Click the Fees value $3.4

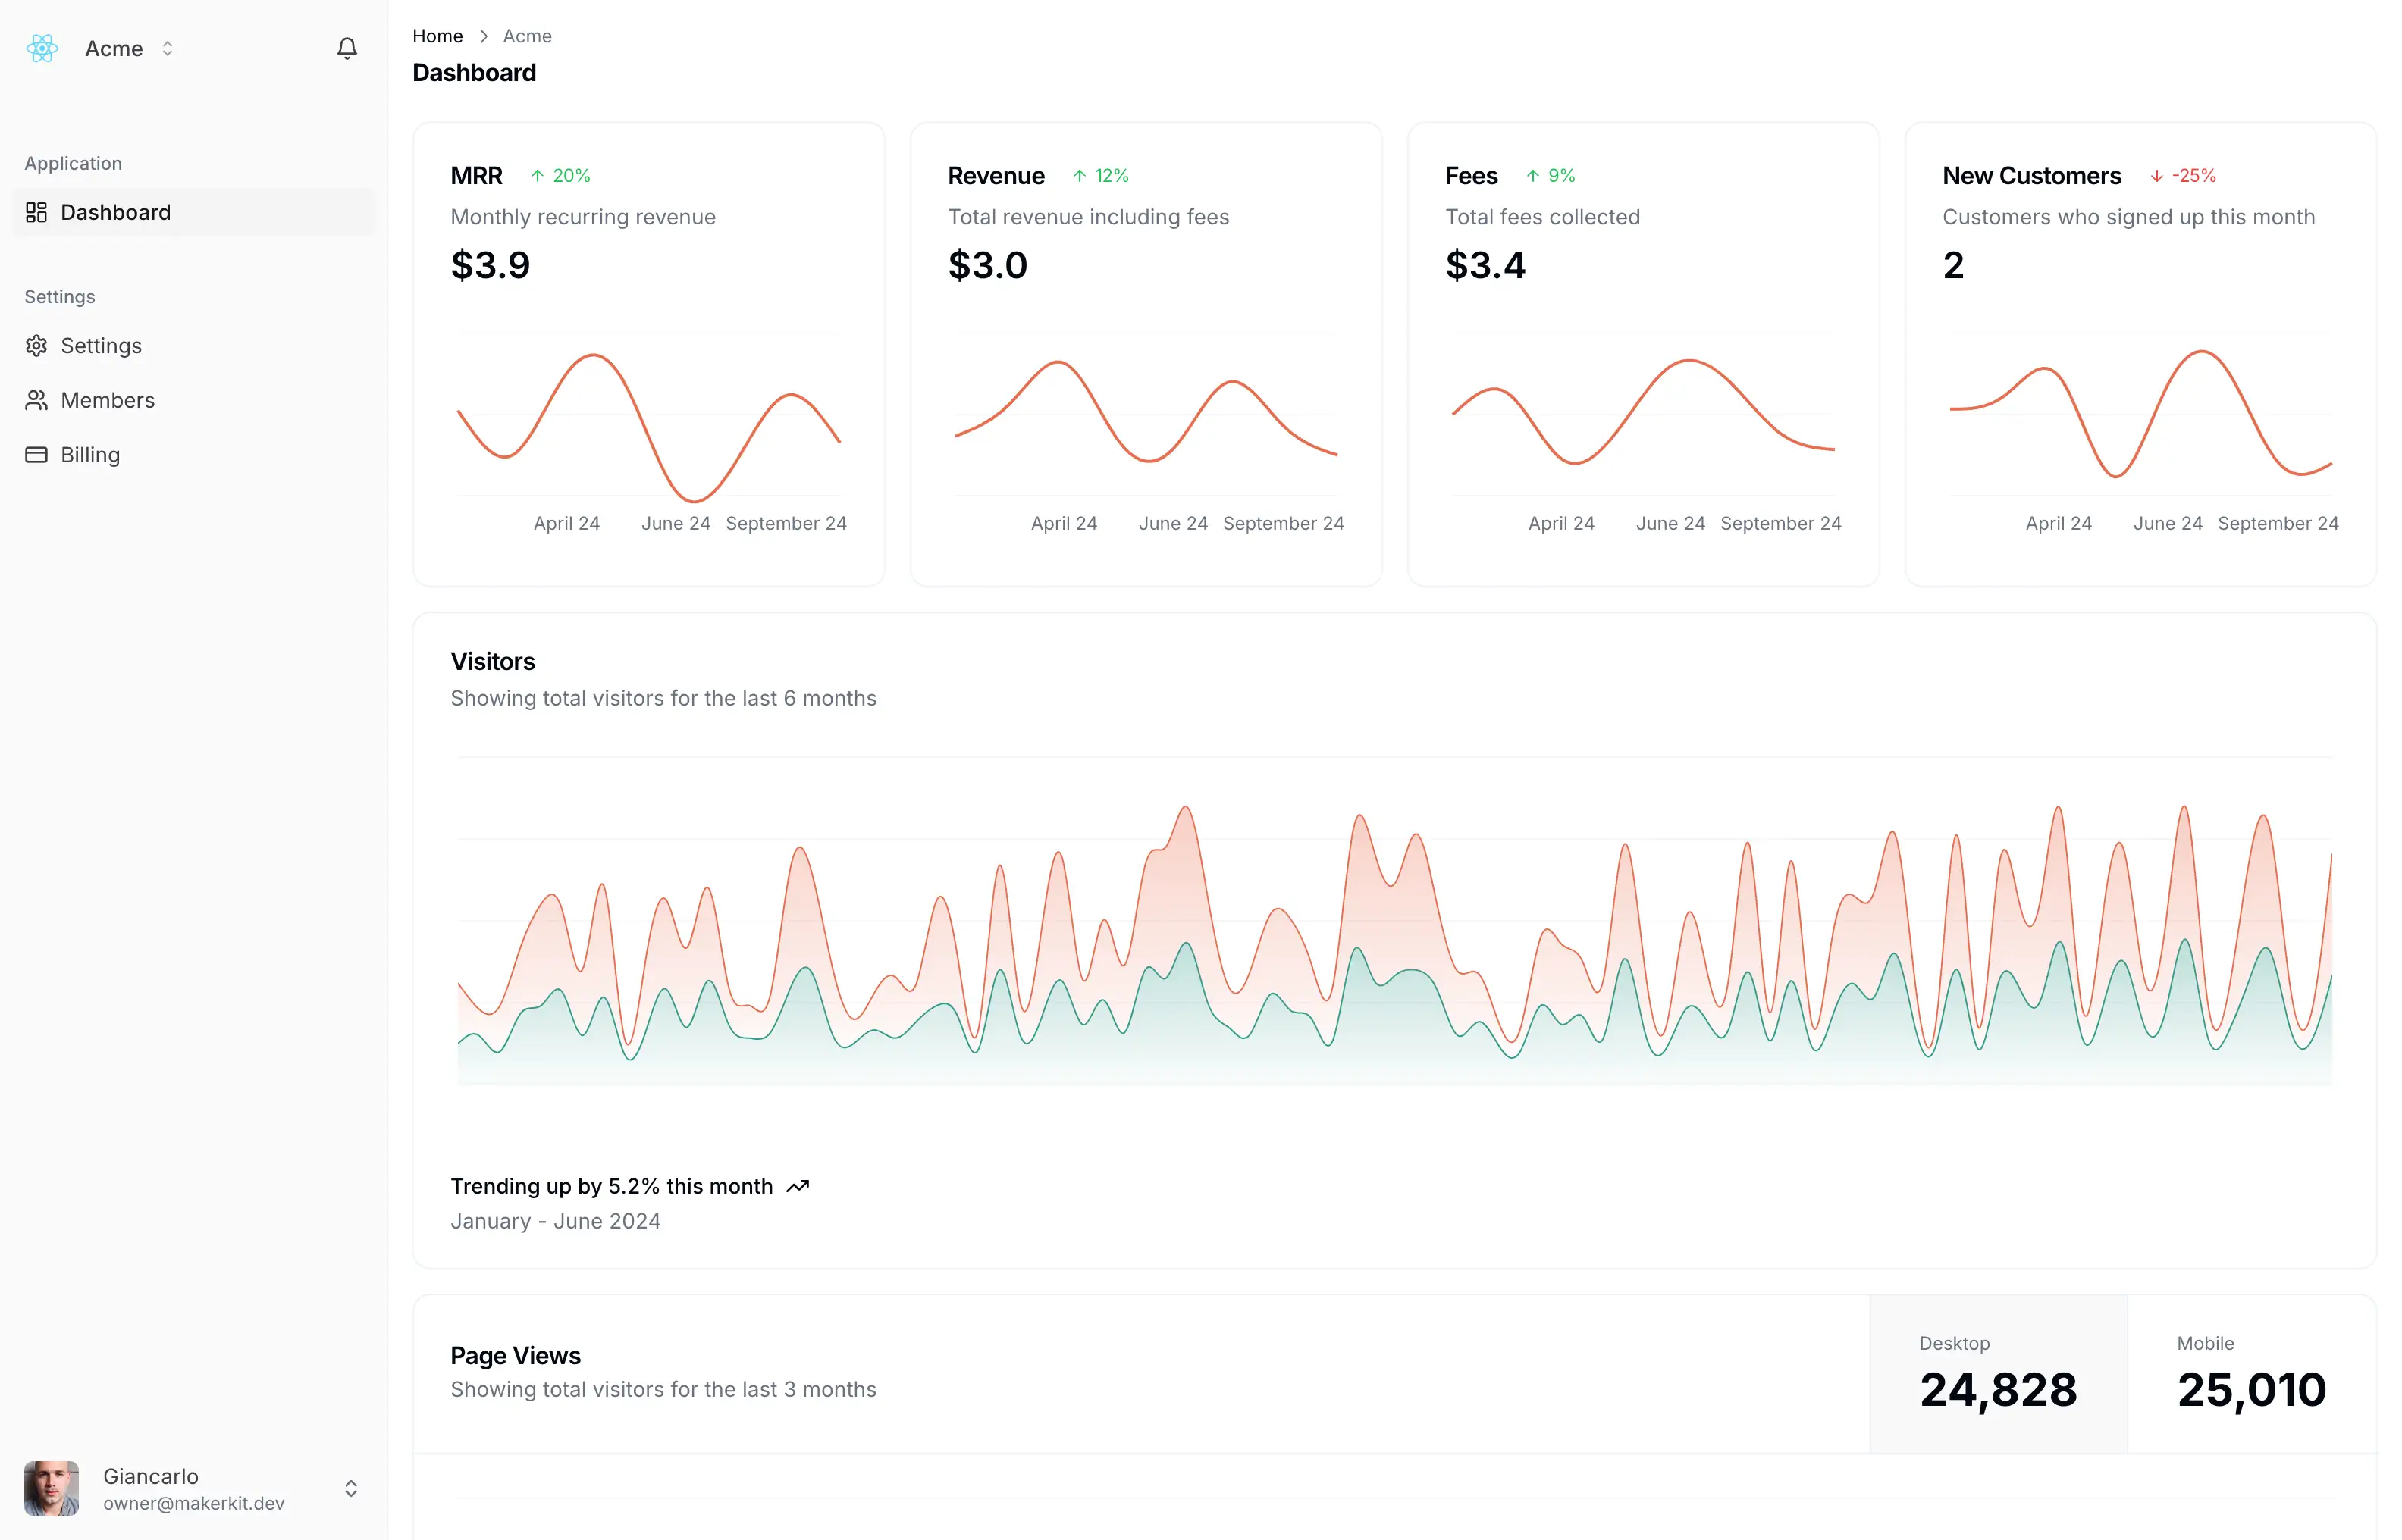pos(1485,265)
